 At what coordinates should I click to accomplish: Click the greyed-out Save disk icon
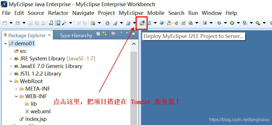click(30, 23)
